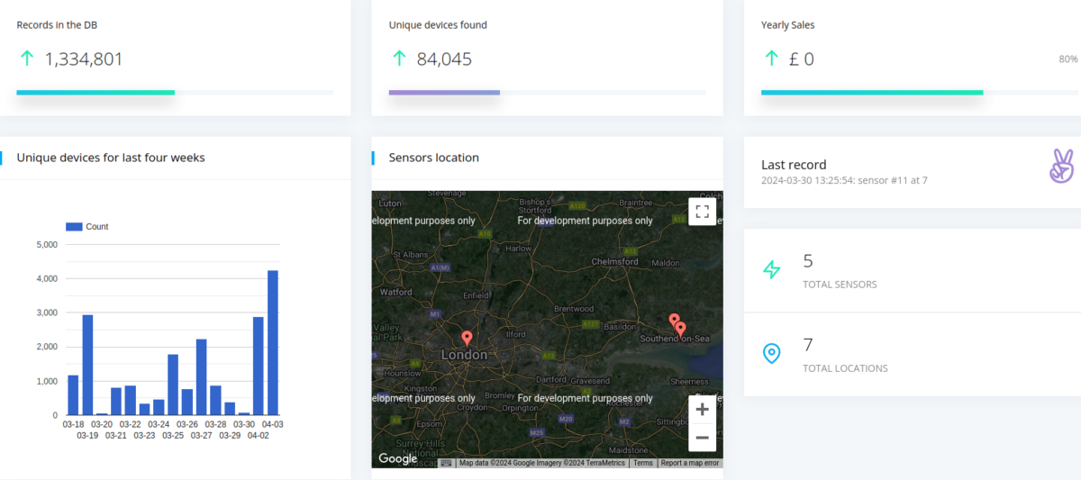1081x480 pixels.
Task: Toggle fullscreen map view
Action: tap(703, 212)
